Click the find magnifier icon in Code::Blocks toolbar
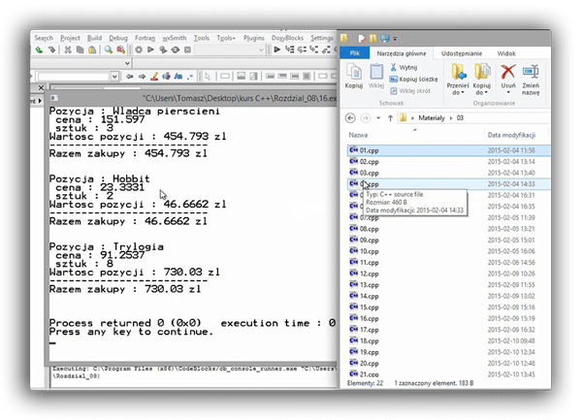Viewport: 582px width, 420px height. click(x=107, y=49)
